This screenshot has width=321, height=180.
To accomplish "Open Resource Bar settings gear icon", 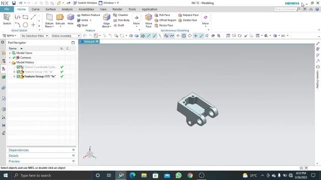I will 3,42.
